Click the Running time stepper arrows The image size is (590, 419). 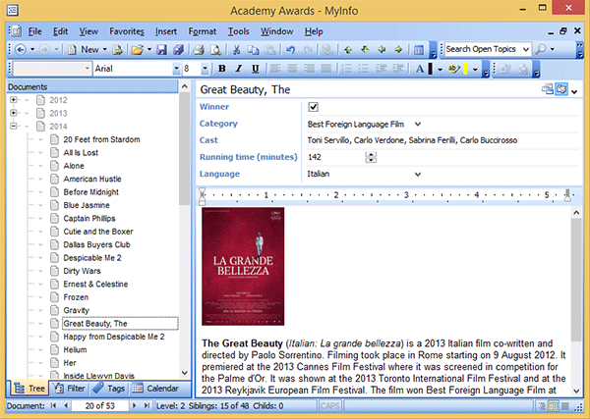pyautogui.click(x=371, y=157)
